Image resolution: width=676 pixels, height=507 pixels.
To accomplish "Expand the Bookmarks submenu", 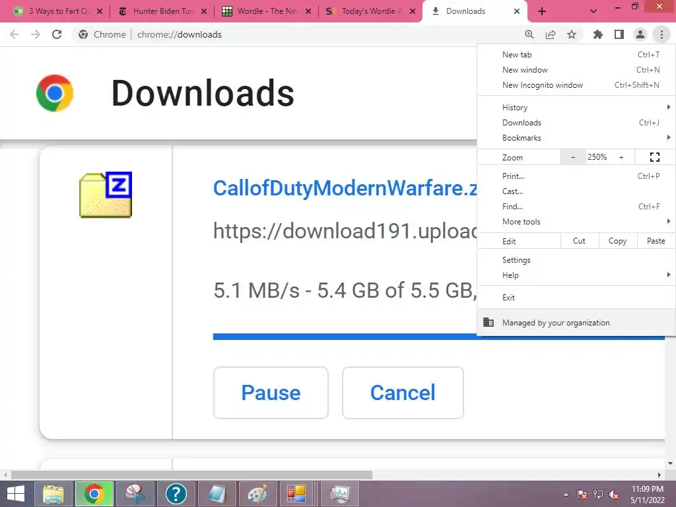I will pyautogui.click(x=576, y=138).
